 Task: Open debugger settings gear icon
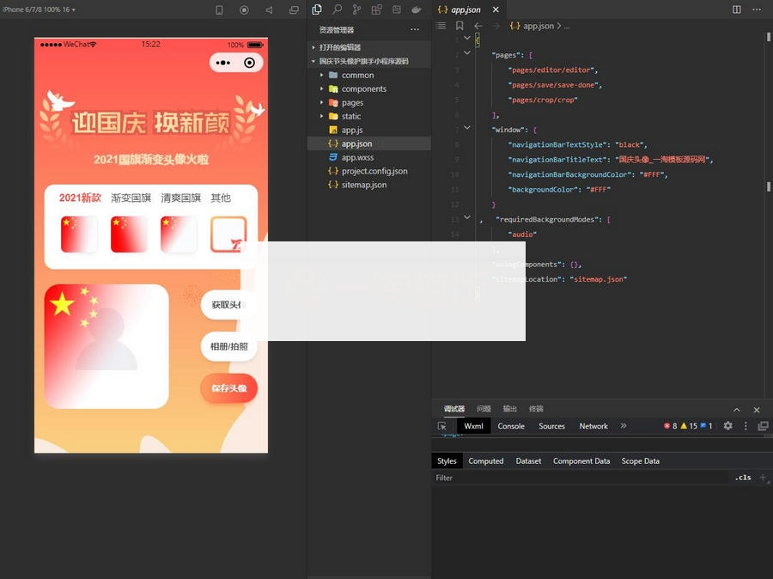coord(727,426)
